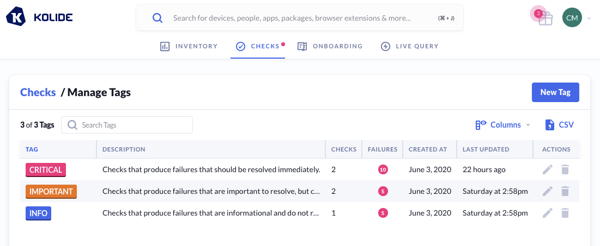Delete the IMPORTANT tag using trash icon
The width and height of the screenshot is (600, 246).
pos(565,191)
